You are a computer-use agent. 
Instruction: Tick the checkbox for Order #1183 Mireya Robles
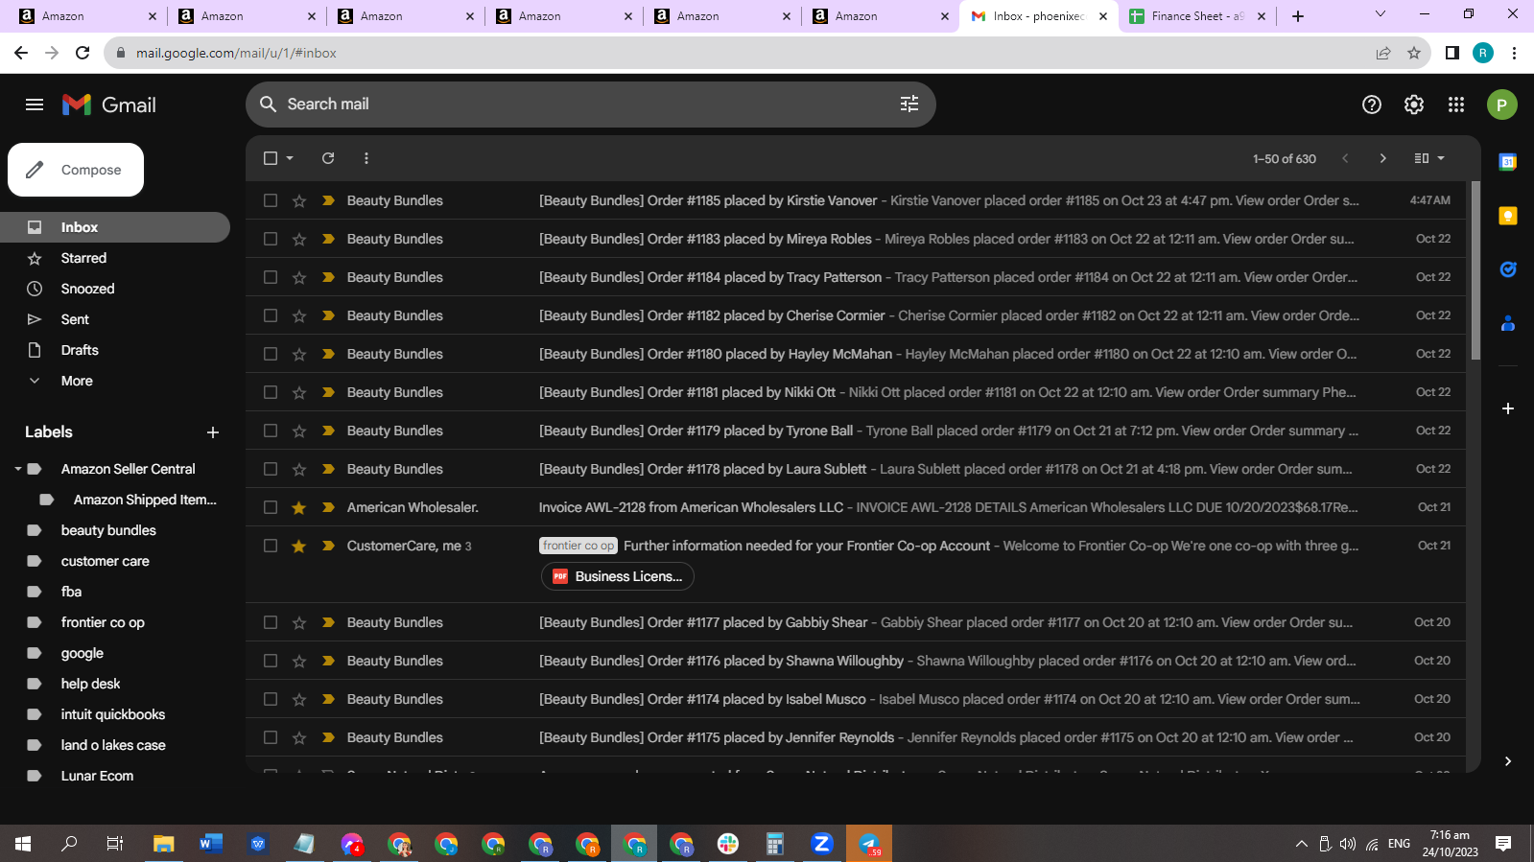271,239
